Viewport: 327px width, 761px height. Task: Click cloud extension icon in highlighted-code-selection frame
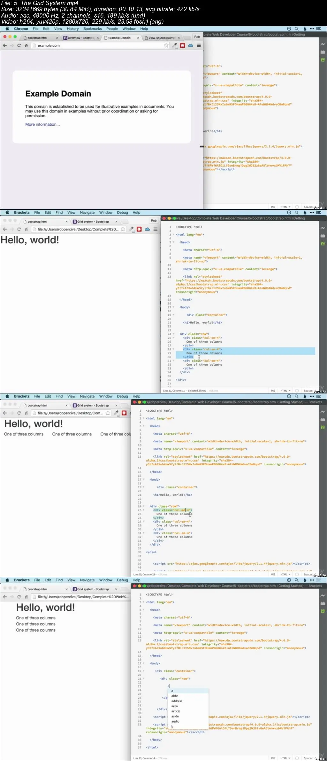coord(147,229)
